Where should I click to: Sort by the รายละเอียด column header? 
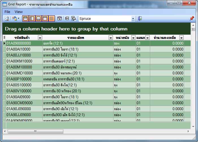[76, 38]
